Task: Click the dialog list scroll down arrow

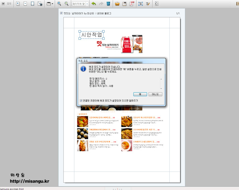Action: coord(161,89)
